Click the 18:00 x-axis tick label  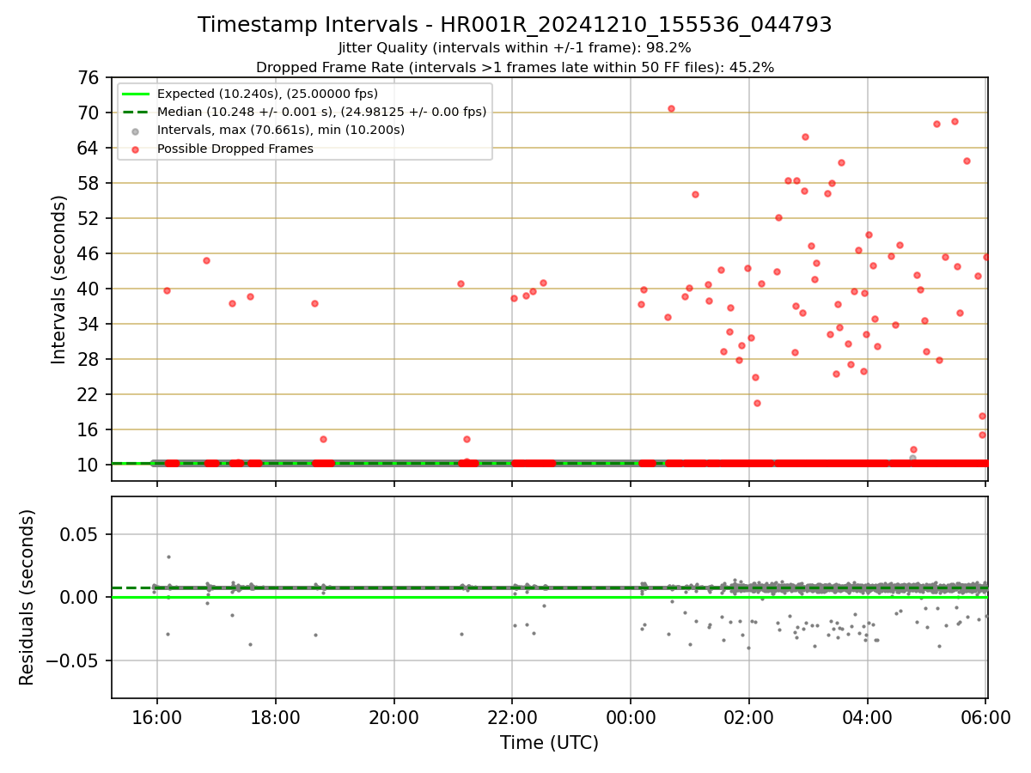point(275,716)
